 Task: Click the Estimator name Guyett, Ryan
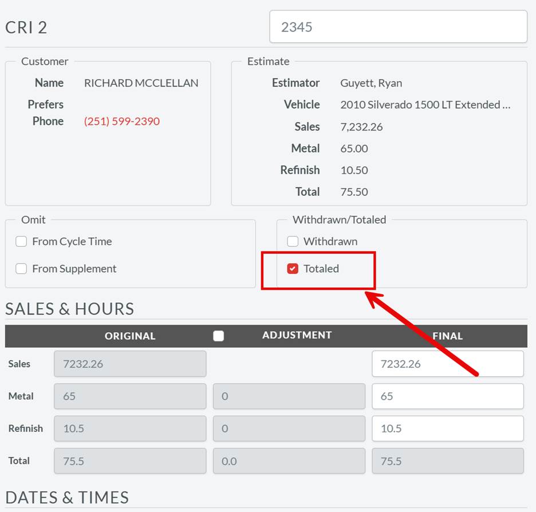click(x=370, y=82)
